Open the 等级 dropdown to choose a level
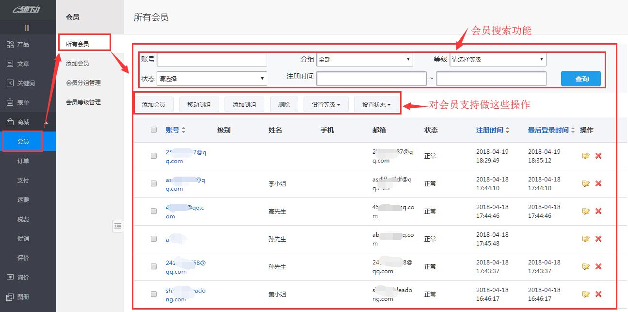The width and height of the screenshot is (628, 312). [497, 59]
